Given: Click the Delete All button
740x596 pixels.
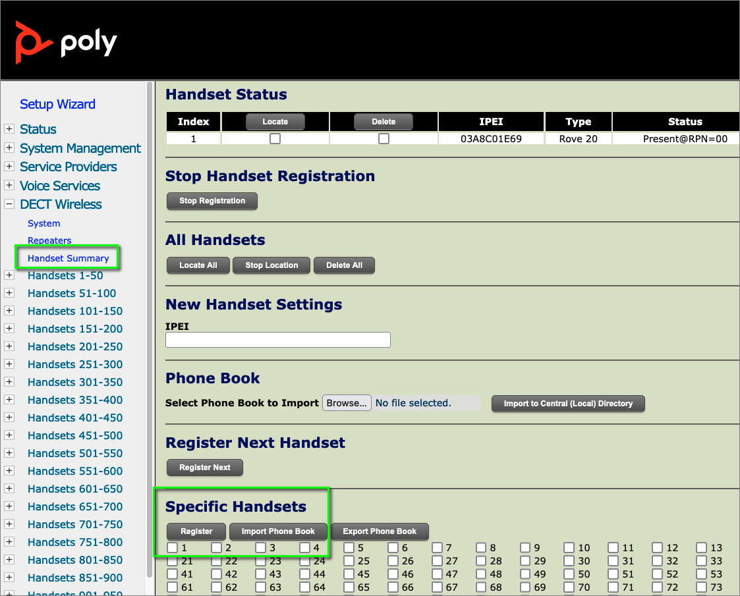Looking at the screenshot, I should pyautogui.click(x=344, y=265).
